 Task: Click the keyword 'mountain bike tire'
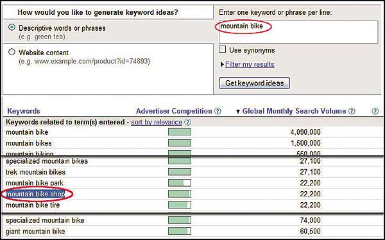coord(33,205)
